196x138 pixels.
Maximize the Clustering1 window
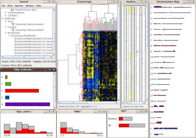(114, 2)
